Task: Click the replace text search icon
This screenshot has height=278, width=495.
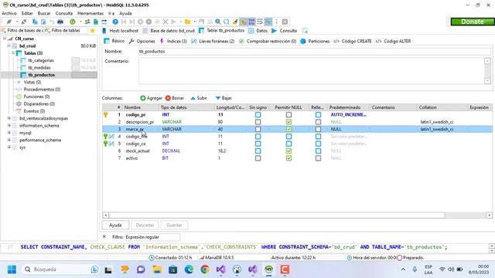Action: (227, 22)
